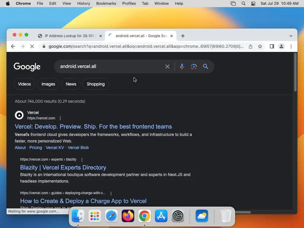
Task: Go back to previous page
Action: [13, 46]
